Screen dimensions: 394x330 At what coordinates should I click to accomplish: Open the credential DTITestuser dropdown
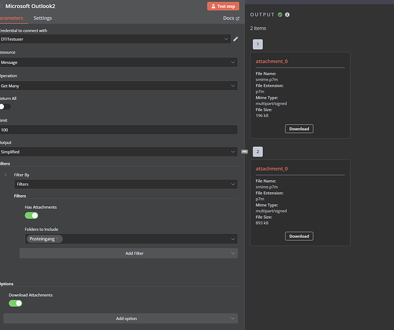coord(115,39)
